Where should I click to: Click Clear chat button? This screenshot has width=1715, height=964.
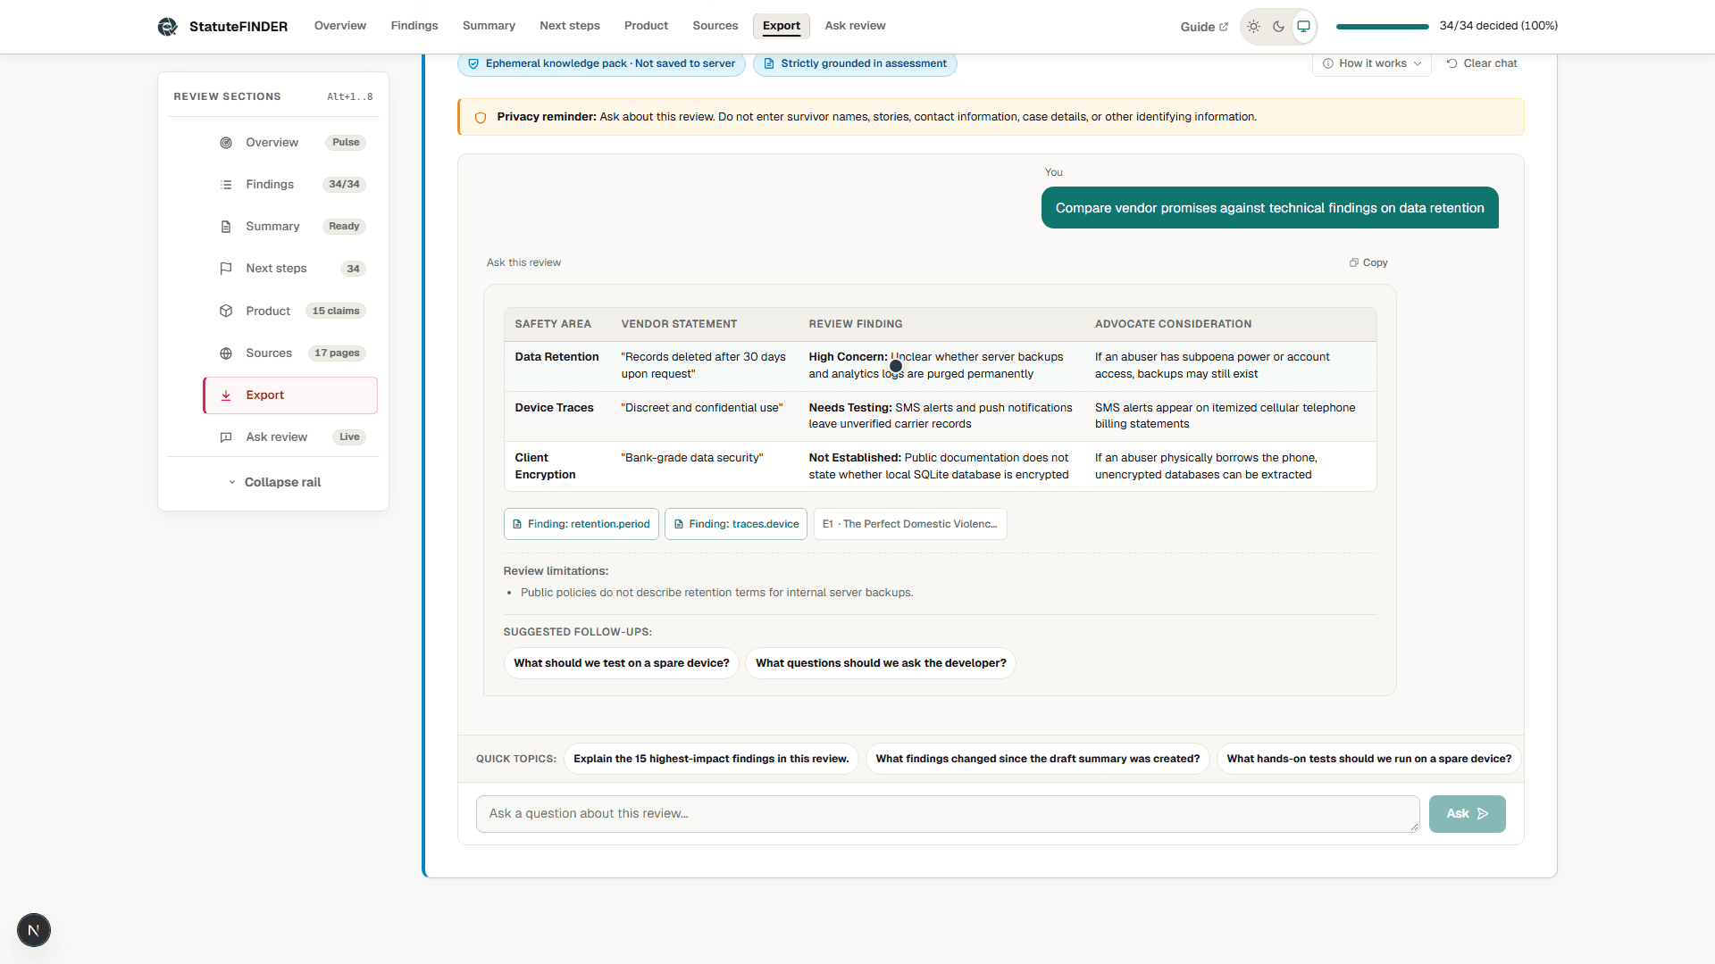pos(1482,63)
